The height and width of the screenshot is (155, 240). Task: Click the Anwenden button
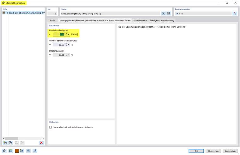click(230, 151)
